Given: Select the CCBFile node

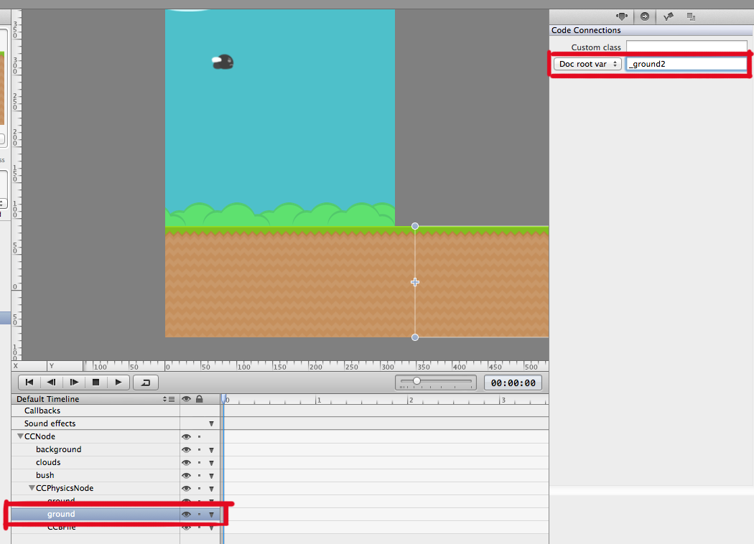Looking at the screenshot, I should coord(61,527).
